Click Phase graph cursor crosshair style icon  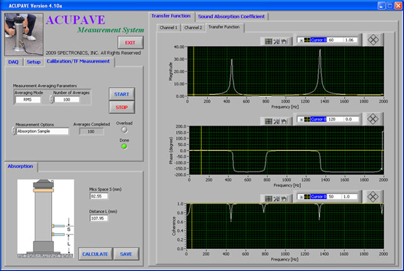307,119
